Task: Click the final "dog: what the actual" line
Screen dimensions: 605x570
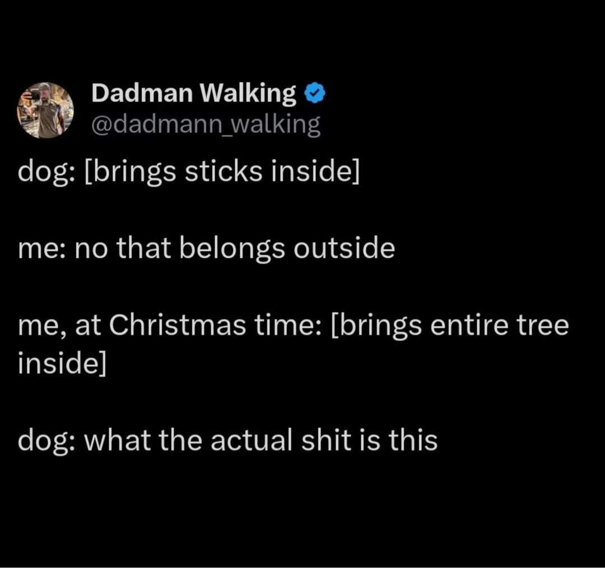Action: 227,440
